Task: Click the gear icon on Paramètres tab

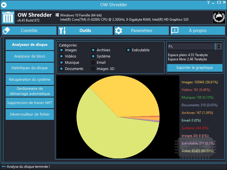Action: tap(119, 31)
